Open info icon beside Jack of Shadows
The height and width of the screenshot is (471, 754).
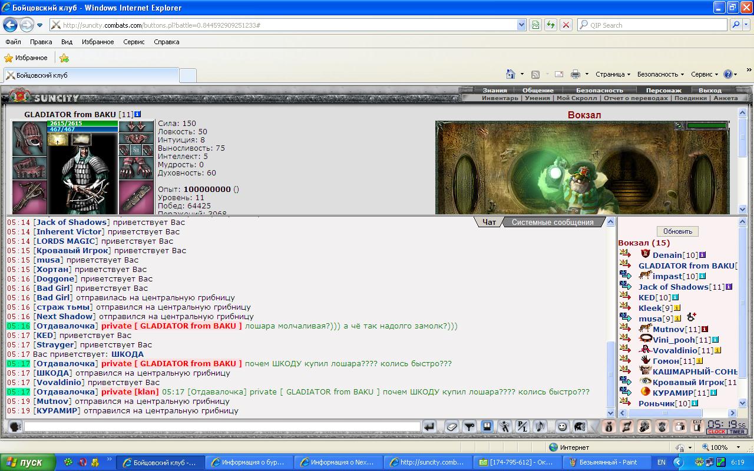(x=729, y=287)
